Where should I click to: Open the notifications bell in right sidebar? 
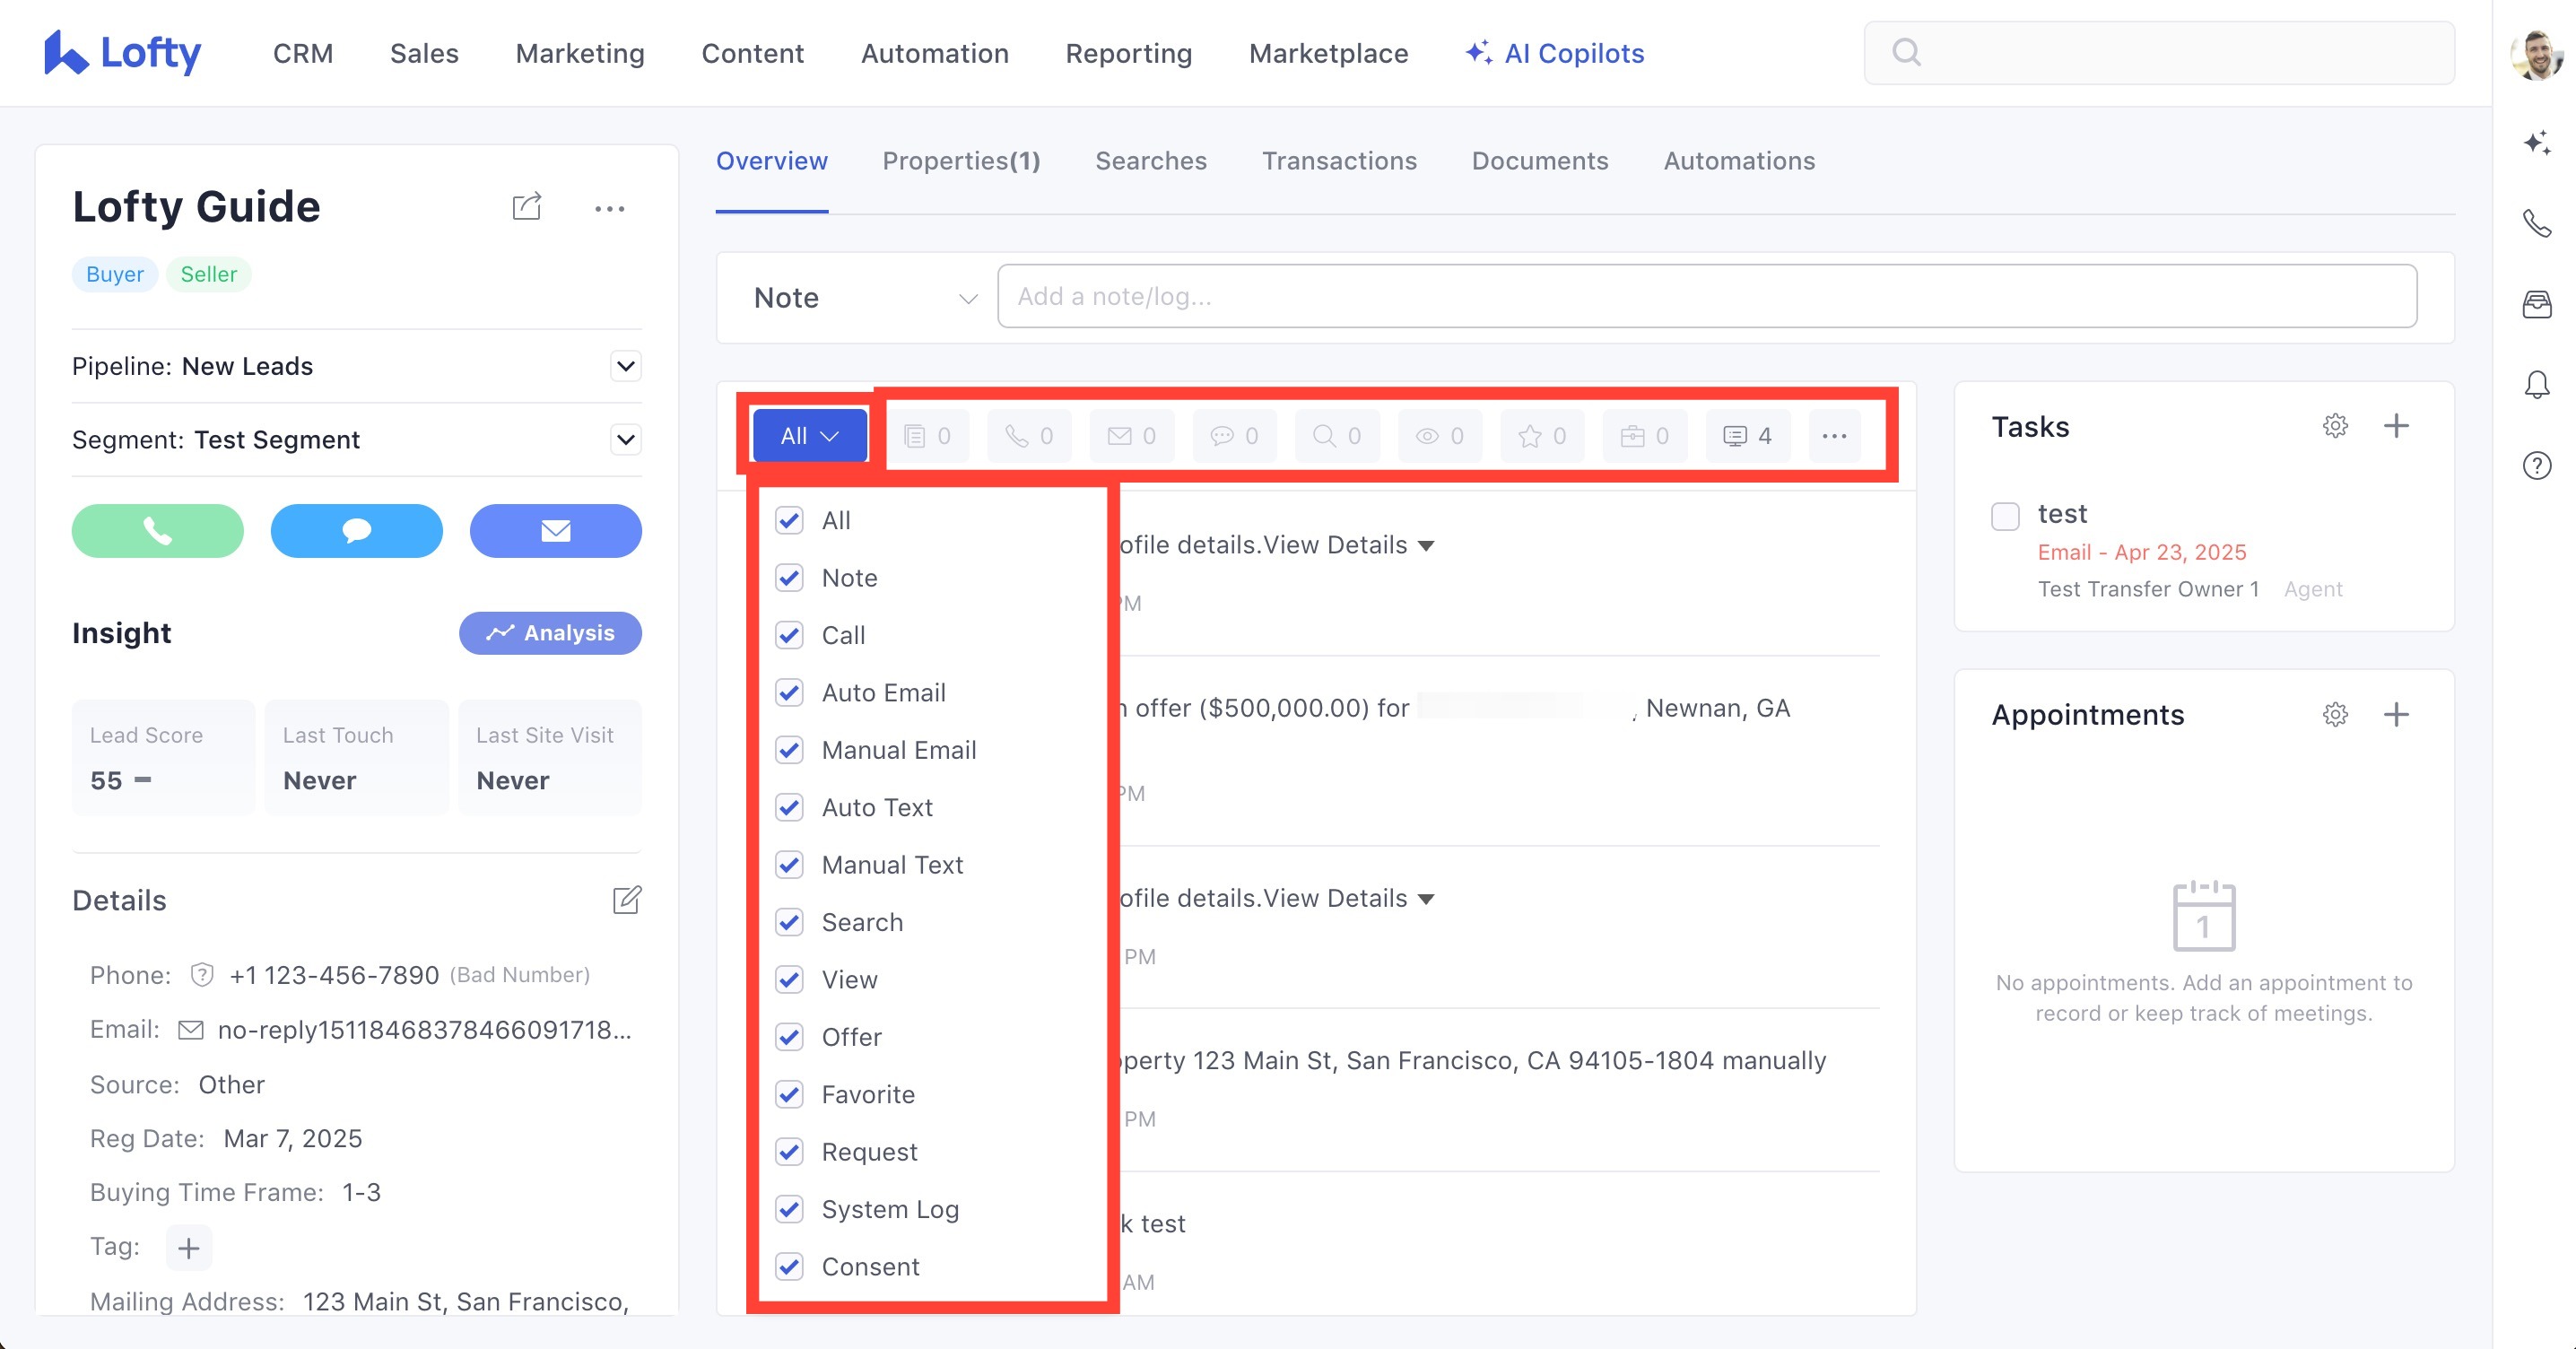click(x=2536, y=384)
